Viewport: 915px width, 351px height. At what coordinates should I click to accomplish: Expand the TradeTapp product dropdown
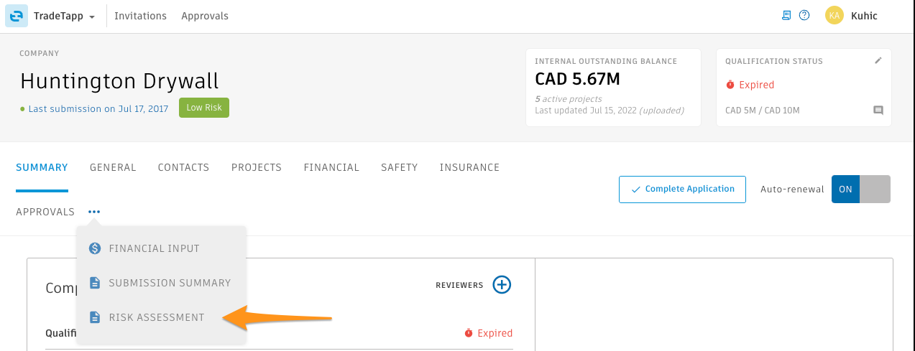point(65,16)
